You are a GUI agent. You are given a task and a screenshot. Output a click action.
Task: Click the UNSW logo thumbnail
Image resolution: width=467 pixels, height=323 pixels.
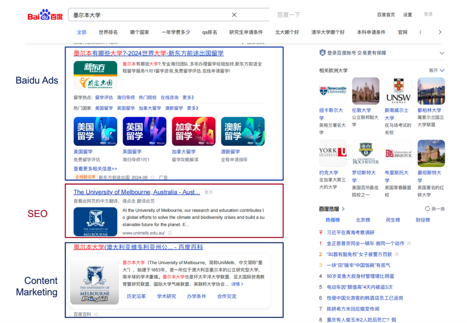click(x=398, y=91)
